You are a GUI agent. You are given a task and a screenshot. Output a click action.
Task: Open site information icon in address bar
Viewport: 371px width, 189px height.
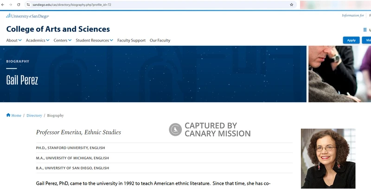tap(28, 5)
